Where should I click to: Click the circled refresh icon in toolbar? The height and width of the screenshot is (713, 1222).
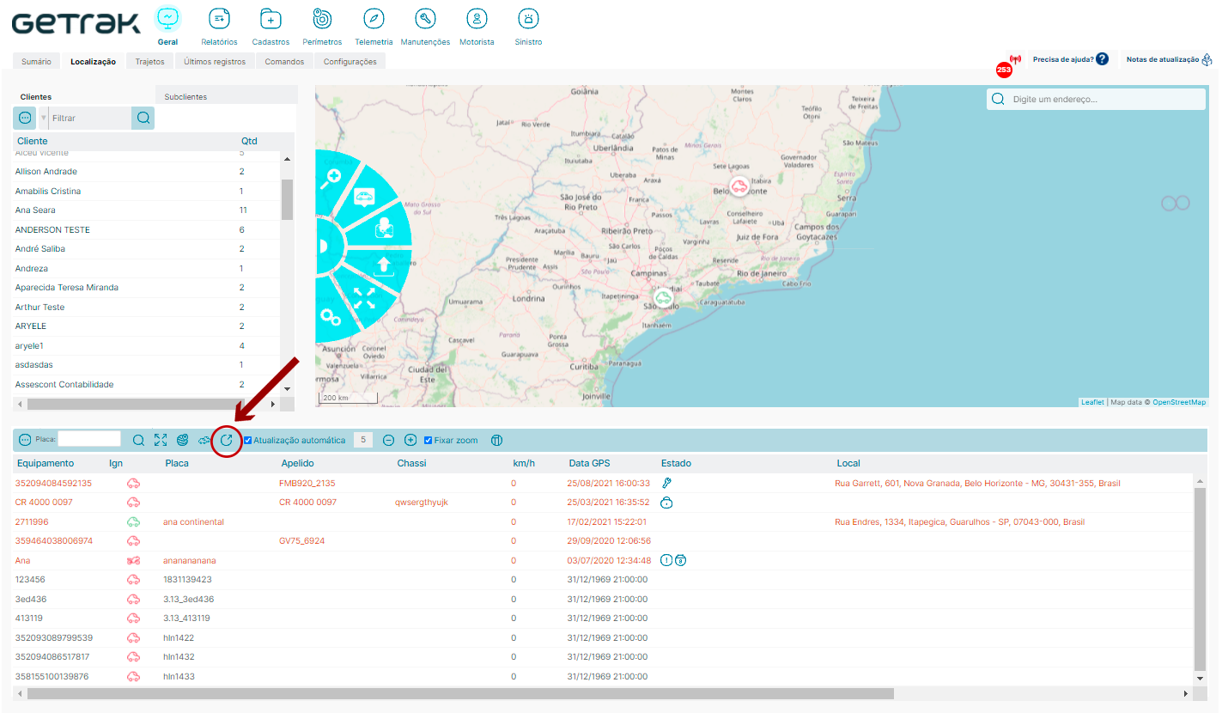pyautogui.click(x=227, y=440)
